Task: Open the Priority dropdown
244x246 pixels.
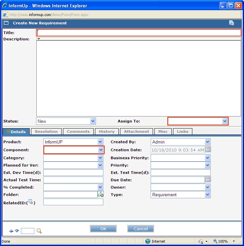Action: [x=207, y=165]
